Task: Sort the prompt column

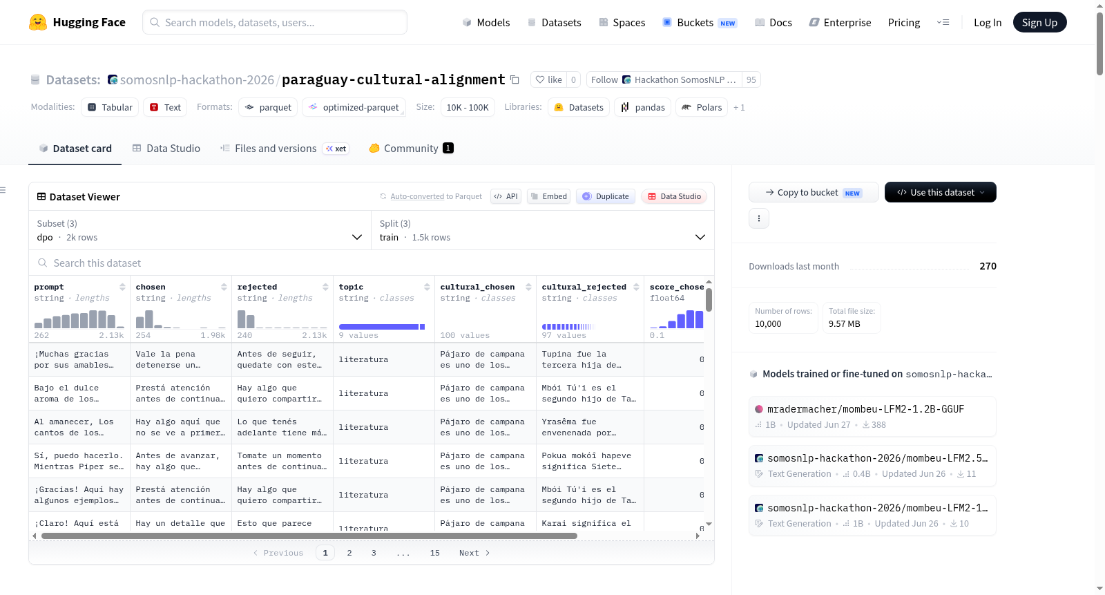Action: tap(122, 287)
